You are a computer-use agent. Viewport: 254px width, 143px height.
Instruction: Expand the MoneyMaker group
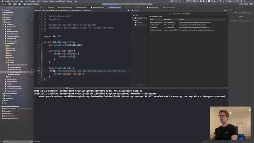click(2, 12)
